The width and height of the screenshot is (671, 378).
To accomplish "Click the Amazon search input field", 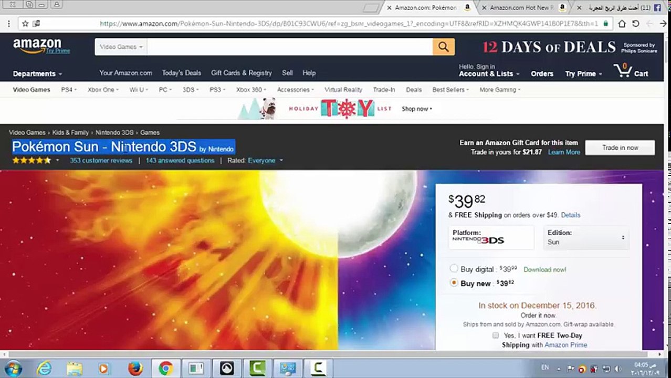I will tap(290, 47).
